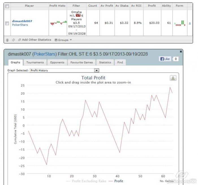Click the Form bar chart in row

click(x=180, y=23)
